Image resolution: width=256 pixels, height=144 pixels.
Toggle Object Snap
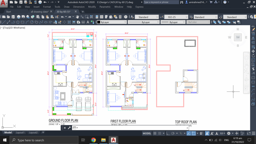tap(194, 133)
